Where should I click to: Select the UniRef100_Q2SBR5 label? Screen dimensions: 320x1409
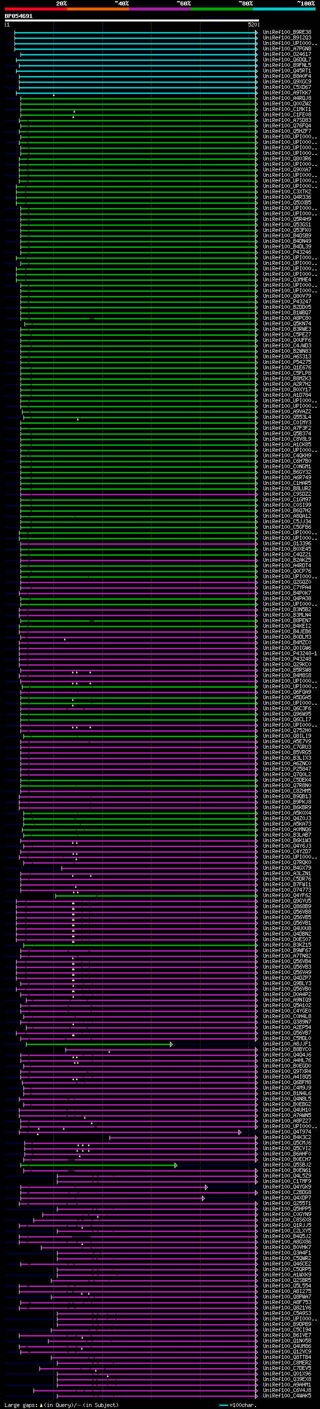(x=287, y=1280)
